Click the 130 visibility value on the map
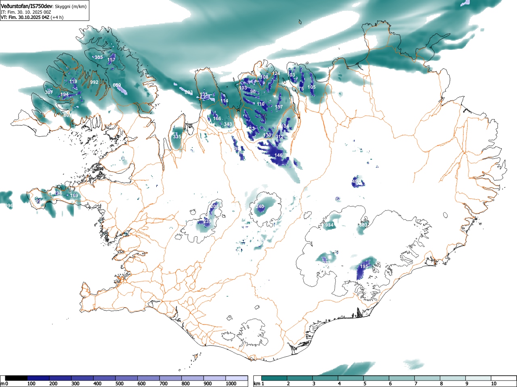The image size is (517, 387). (267, 135)
